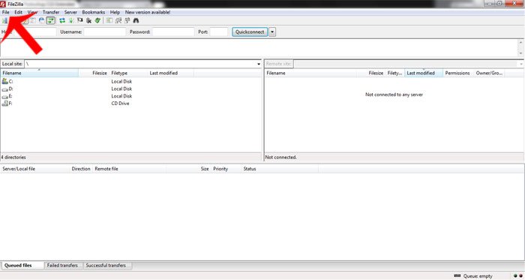Toggle the remote directory tree display
525x280 pixels.
click(x=41, y=20)
